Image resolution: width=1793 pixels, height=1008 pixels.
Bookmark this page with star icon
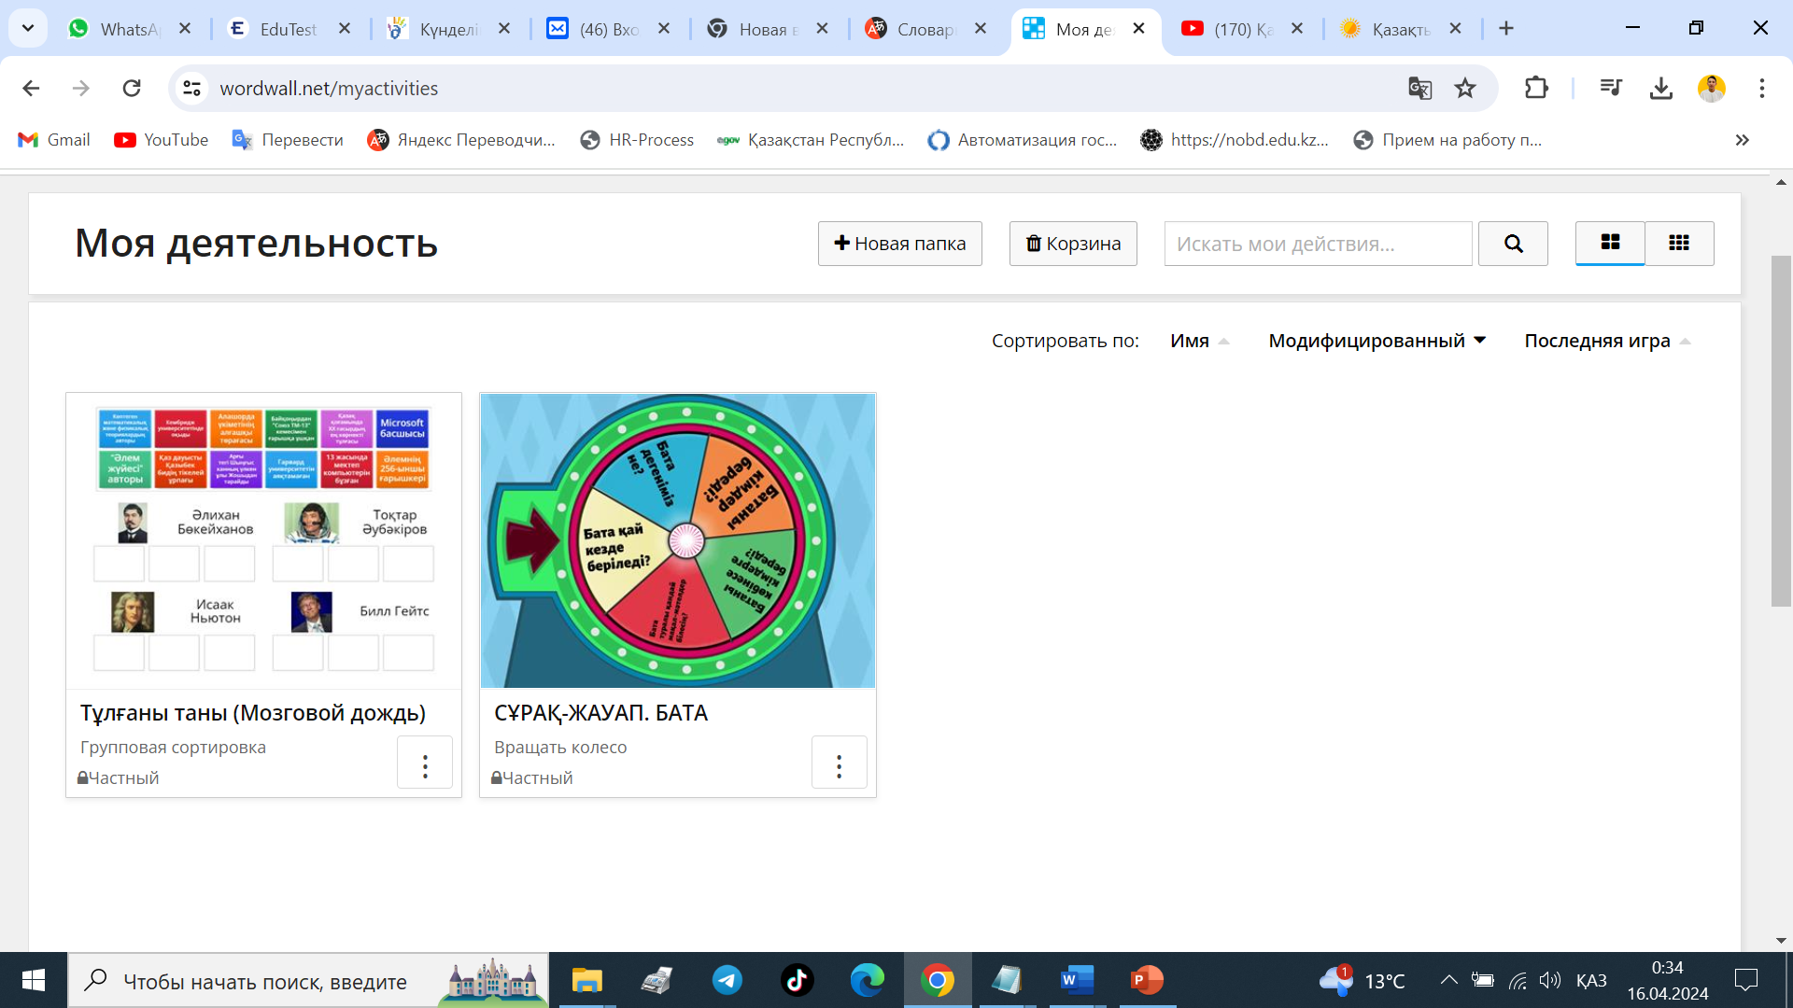click(x=1464, y=88)
